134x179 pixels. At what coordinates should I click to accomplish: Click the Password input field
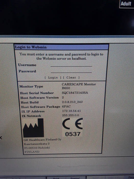click(71, 71)
